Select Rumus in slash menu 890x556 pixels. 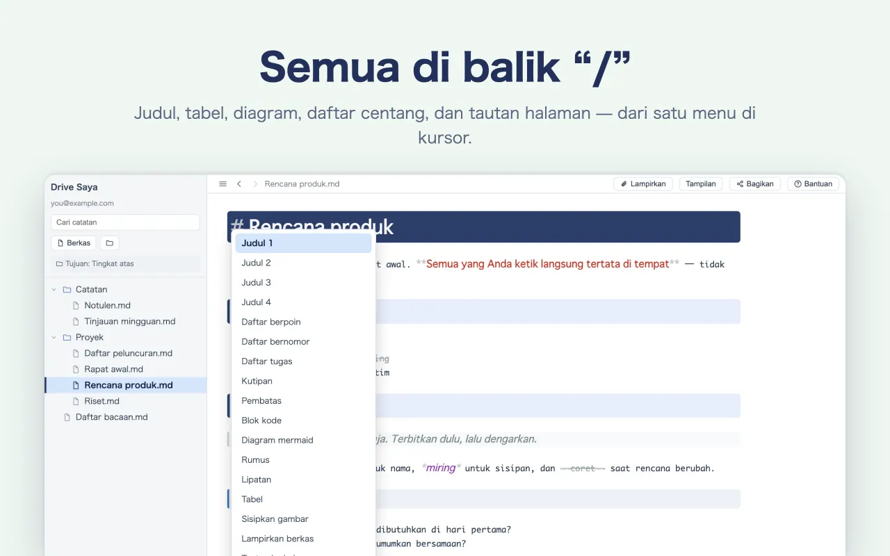tap(303, 459)
